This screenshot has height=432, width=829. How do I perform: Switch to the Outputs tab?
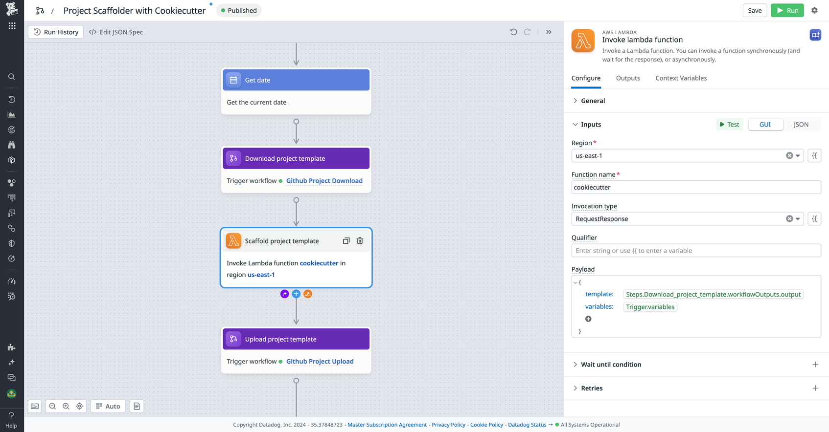pos(628,78)
